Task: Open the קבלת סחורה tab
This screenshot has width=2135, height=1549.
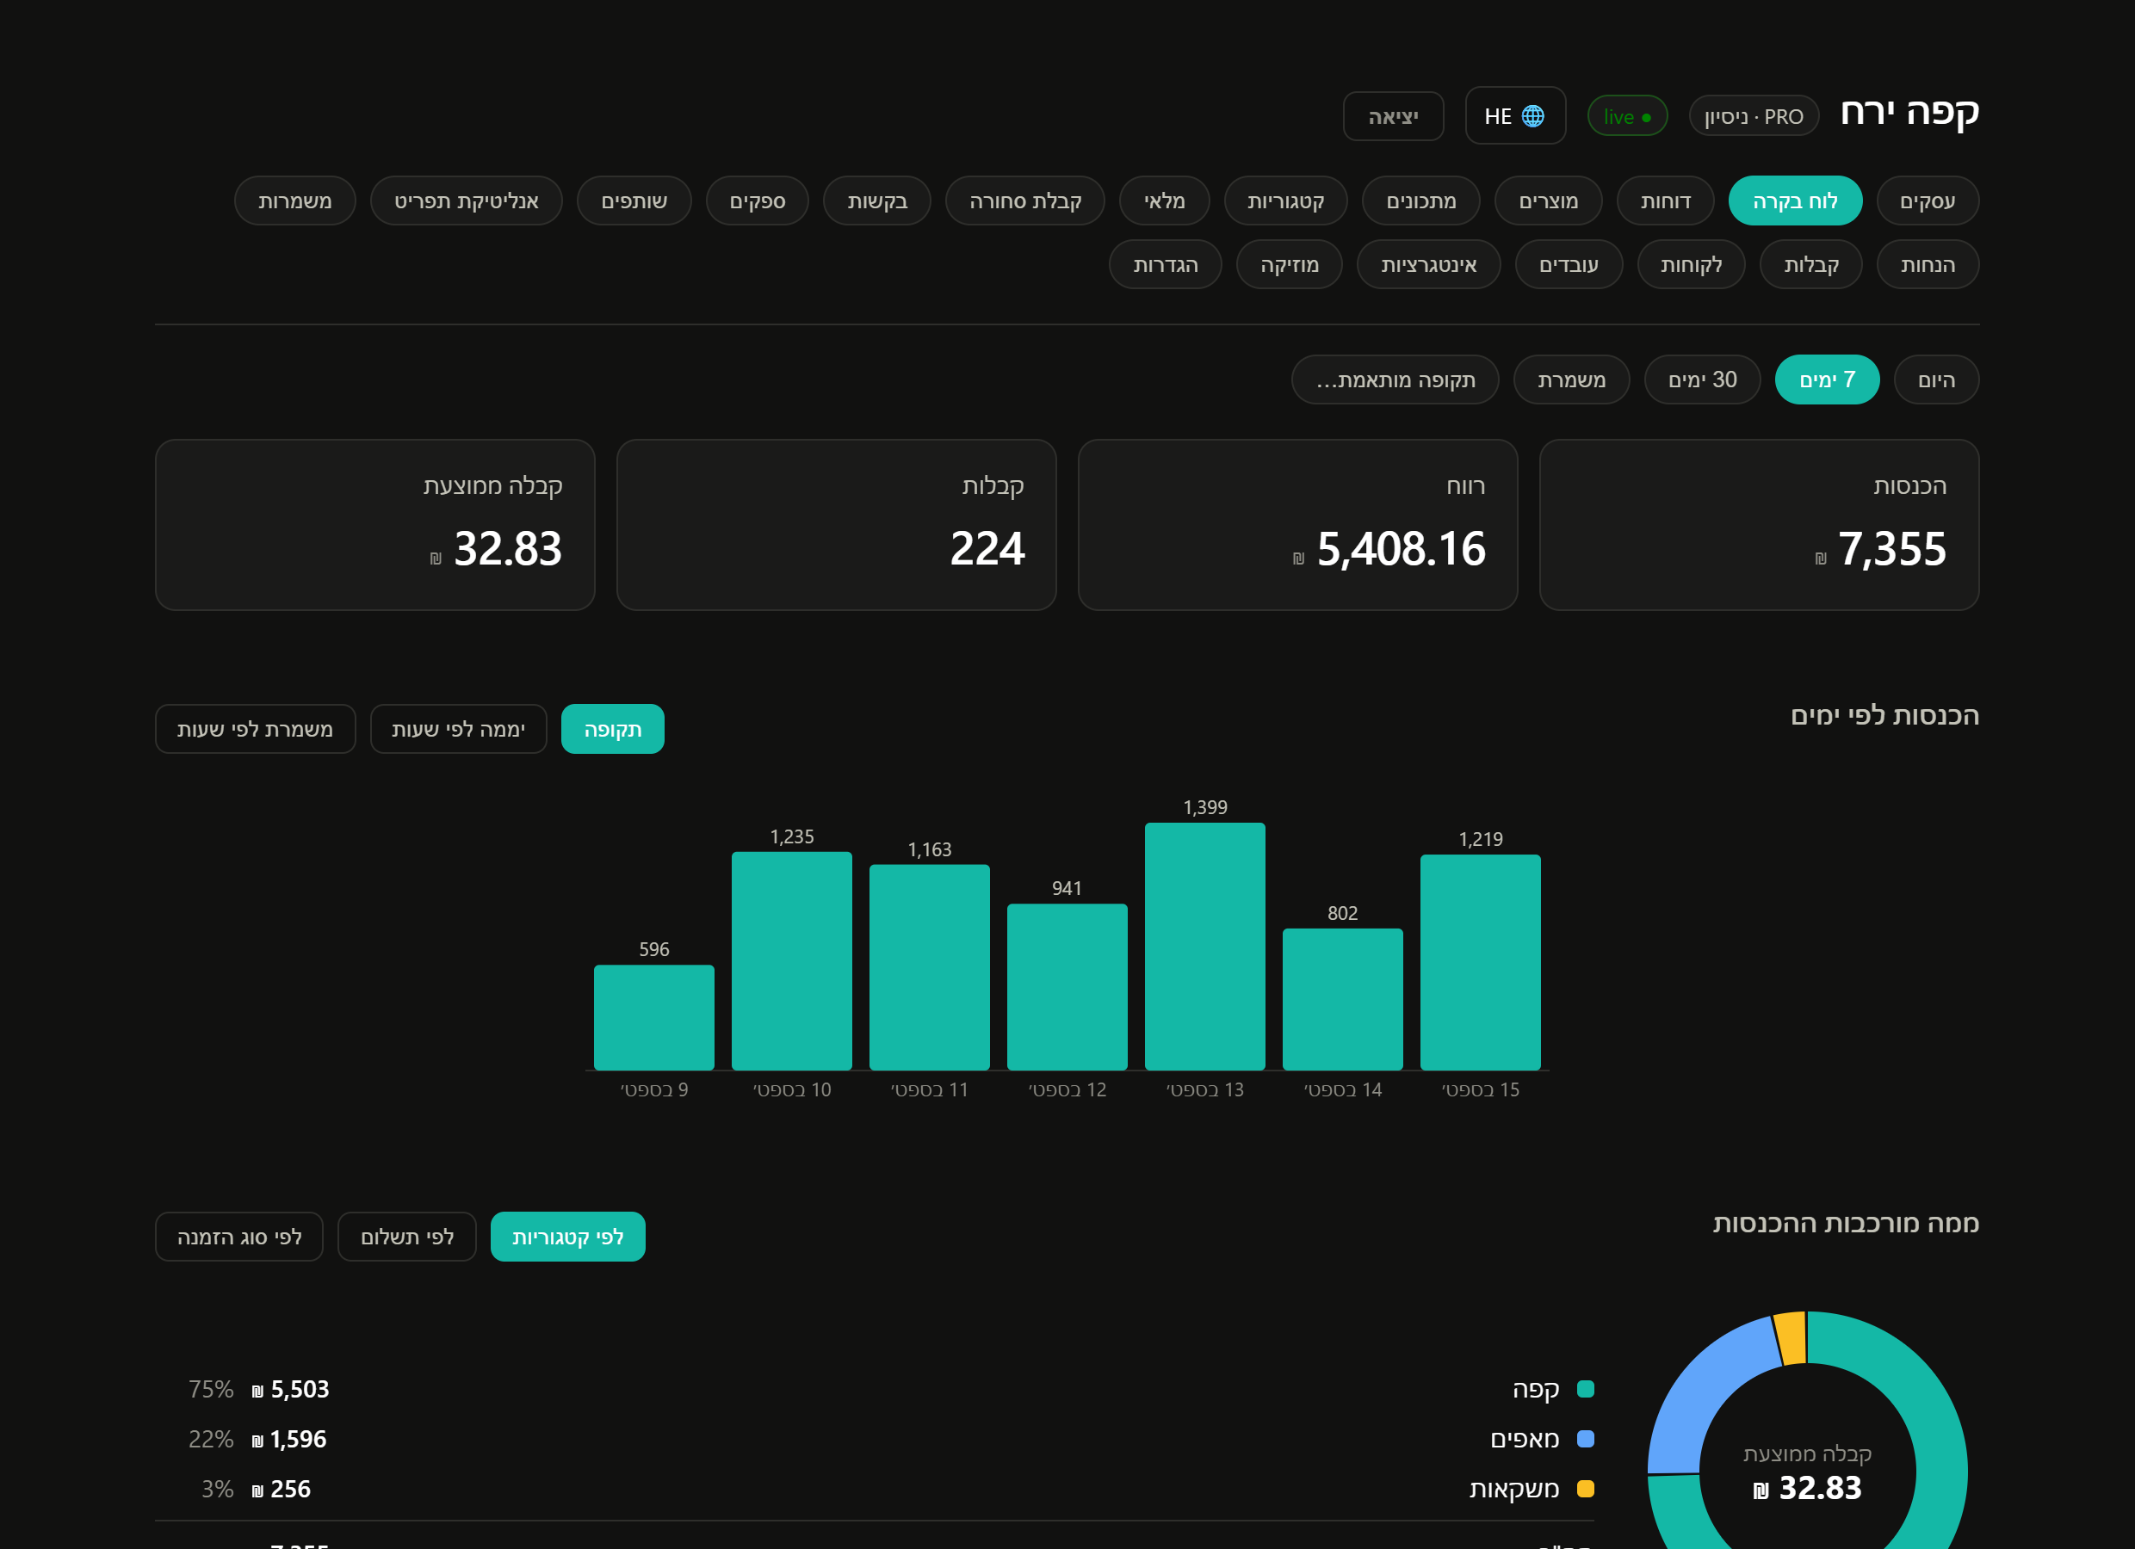Action: click(x=1025, y=201)
